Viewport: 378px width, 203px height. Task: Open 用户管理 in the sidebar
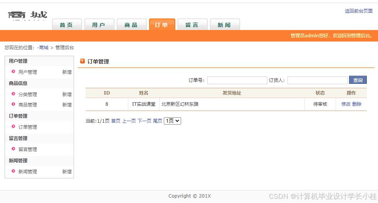28,72
